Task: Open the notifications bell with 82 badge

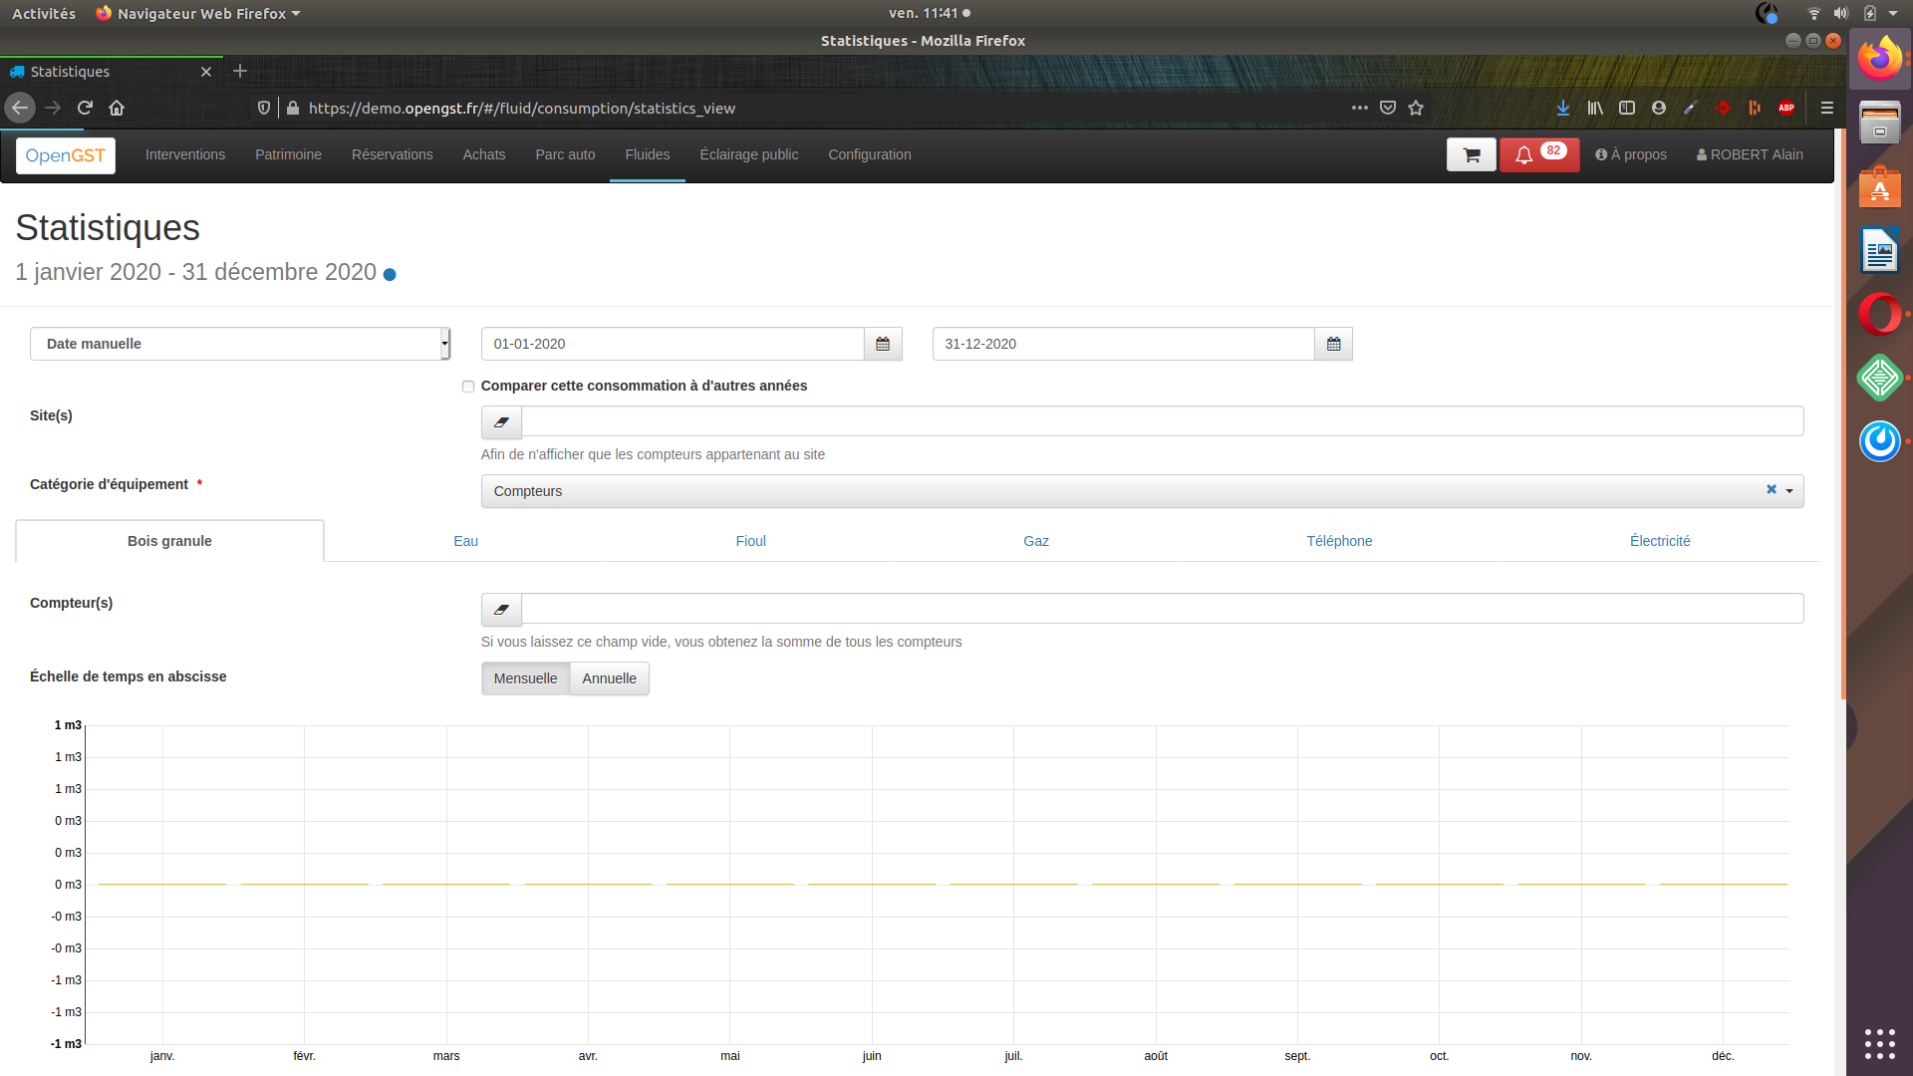Action: click(1538, 155)
